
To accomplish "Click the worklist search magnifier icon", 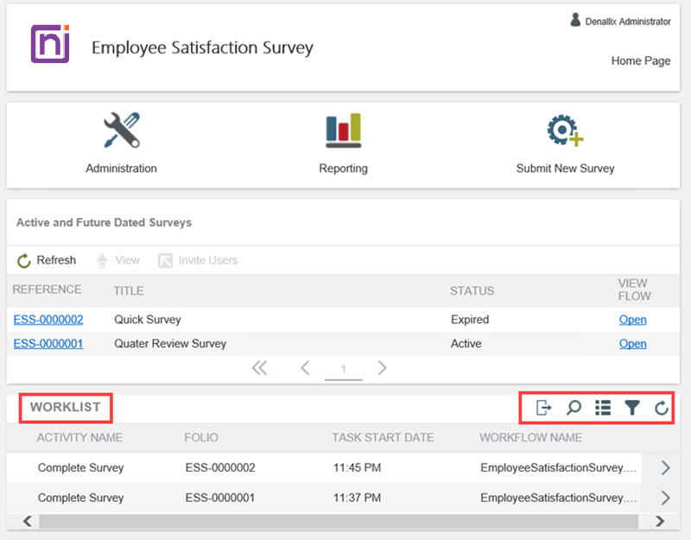I will tap(573, 408).
